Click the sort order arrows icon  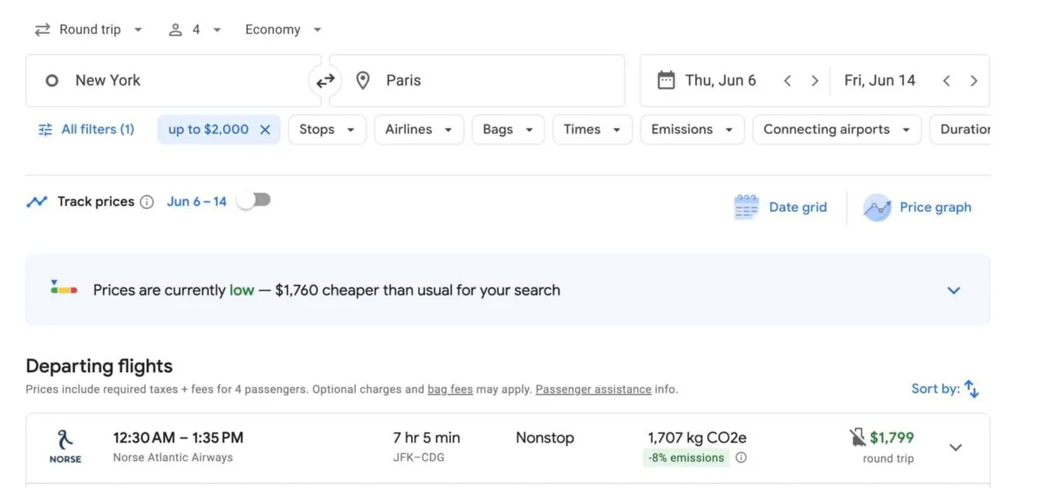(x=971, y=390)
